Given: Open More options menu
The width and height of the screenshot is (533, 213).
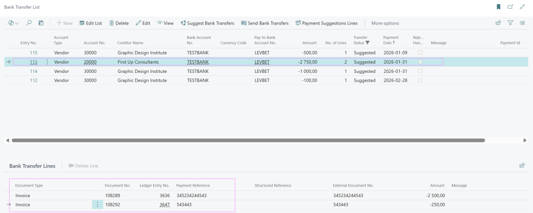Looking at the screenshot, I should pyautogui.click(x=385, y=23).
